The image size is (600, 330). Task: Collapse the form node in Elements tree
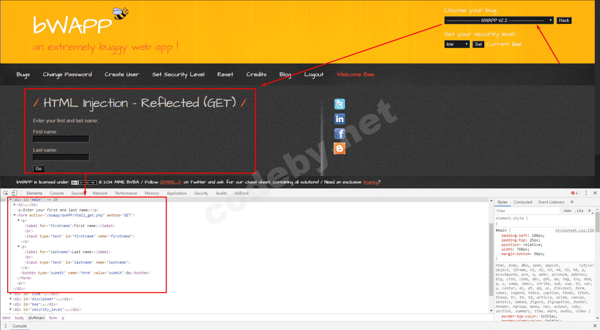15,215
